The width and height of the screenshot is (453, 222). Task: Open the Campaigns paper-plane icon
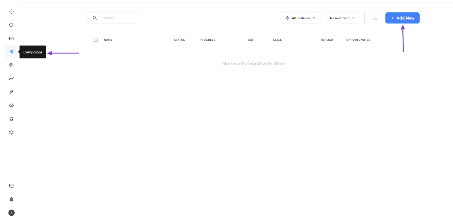click(x=11, y=52)
